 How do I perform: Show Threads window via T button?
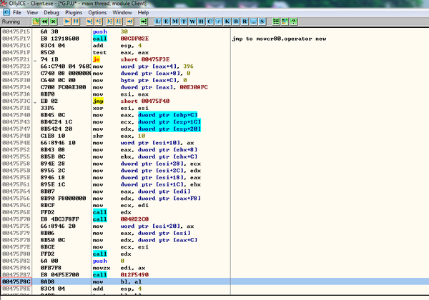click(x=185, y=22)
